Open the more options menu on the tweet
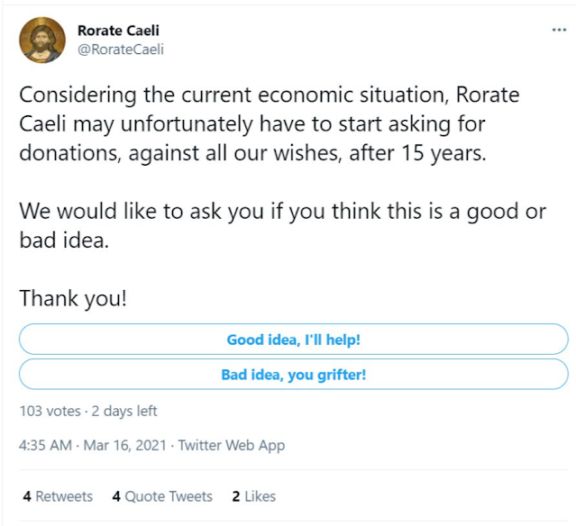Viewport: 576px width, 526px height. point(559,30)
